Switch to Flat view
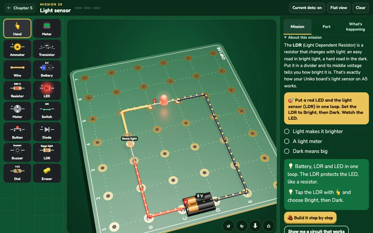The width and height of the screenshot is (373, 233). [339, 8]
